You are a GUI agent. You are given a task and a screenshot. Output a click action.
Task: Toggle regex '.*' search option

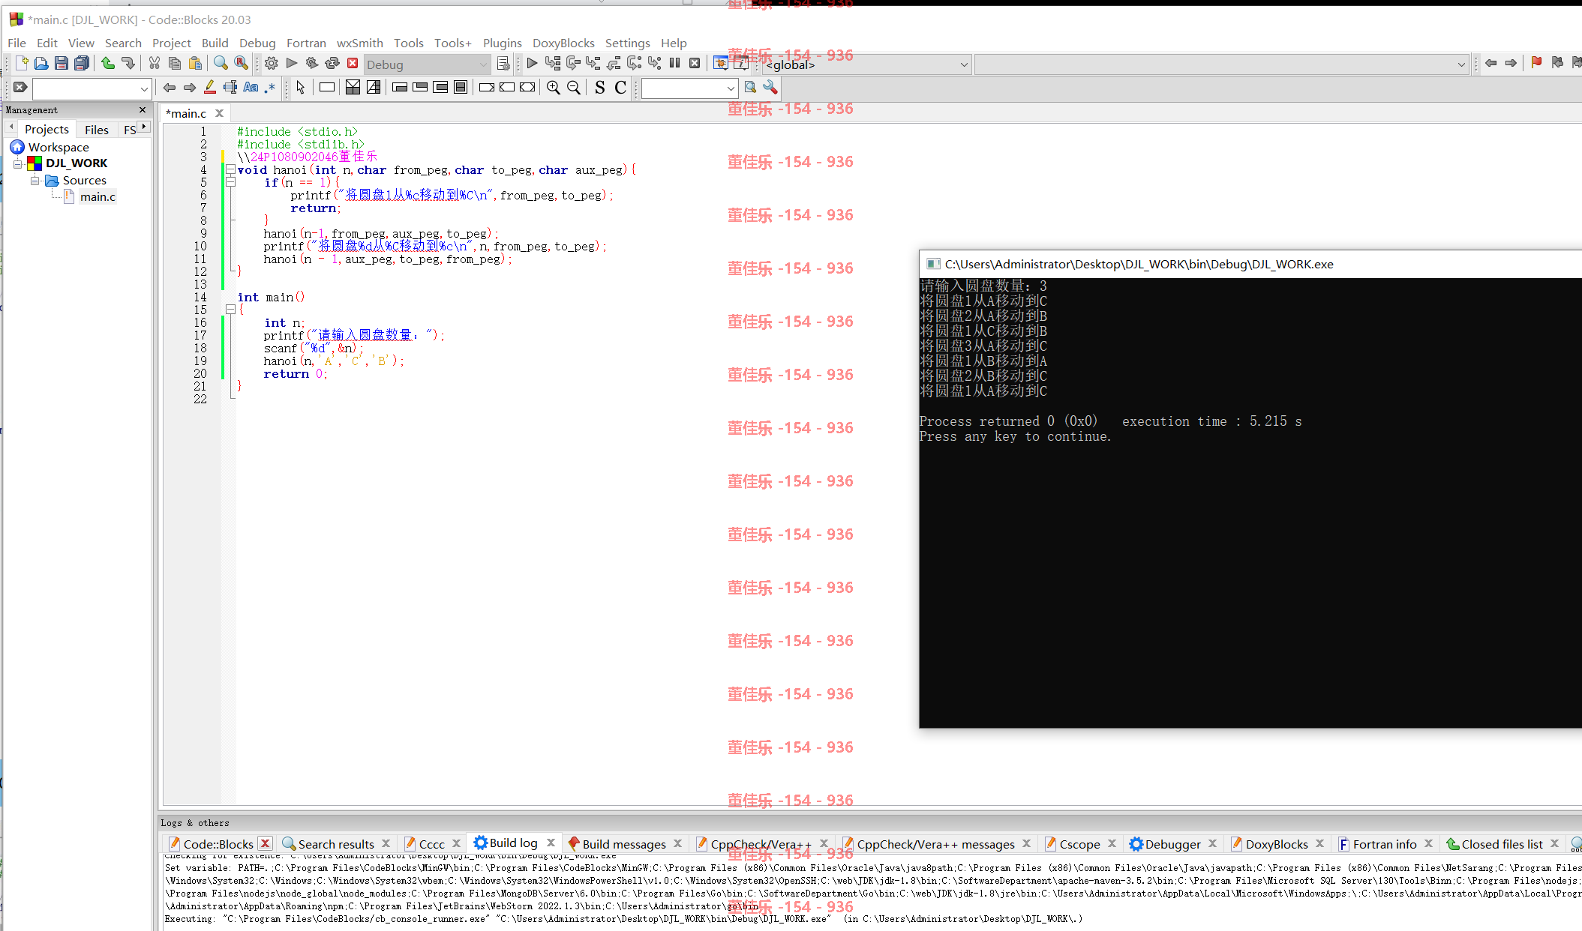270,88
